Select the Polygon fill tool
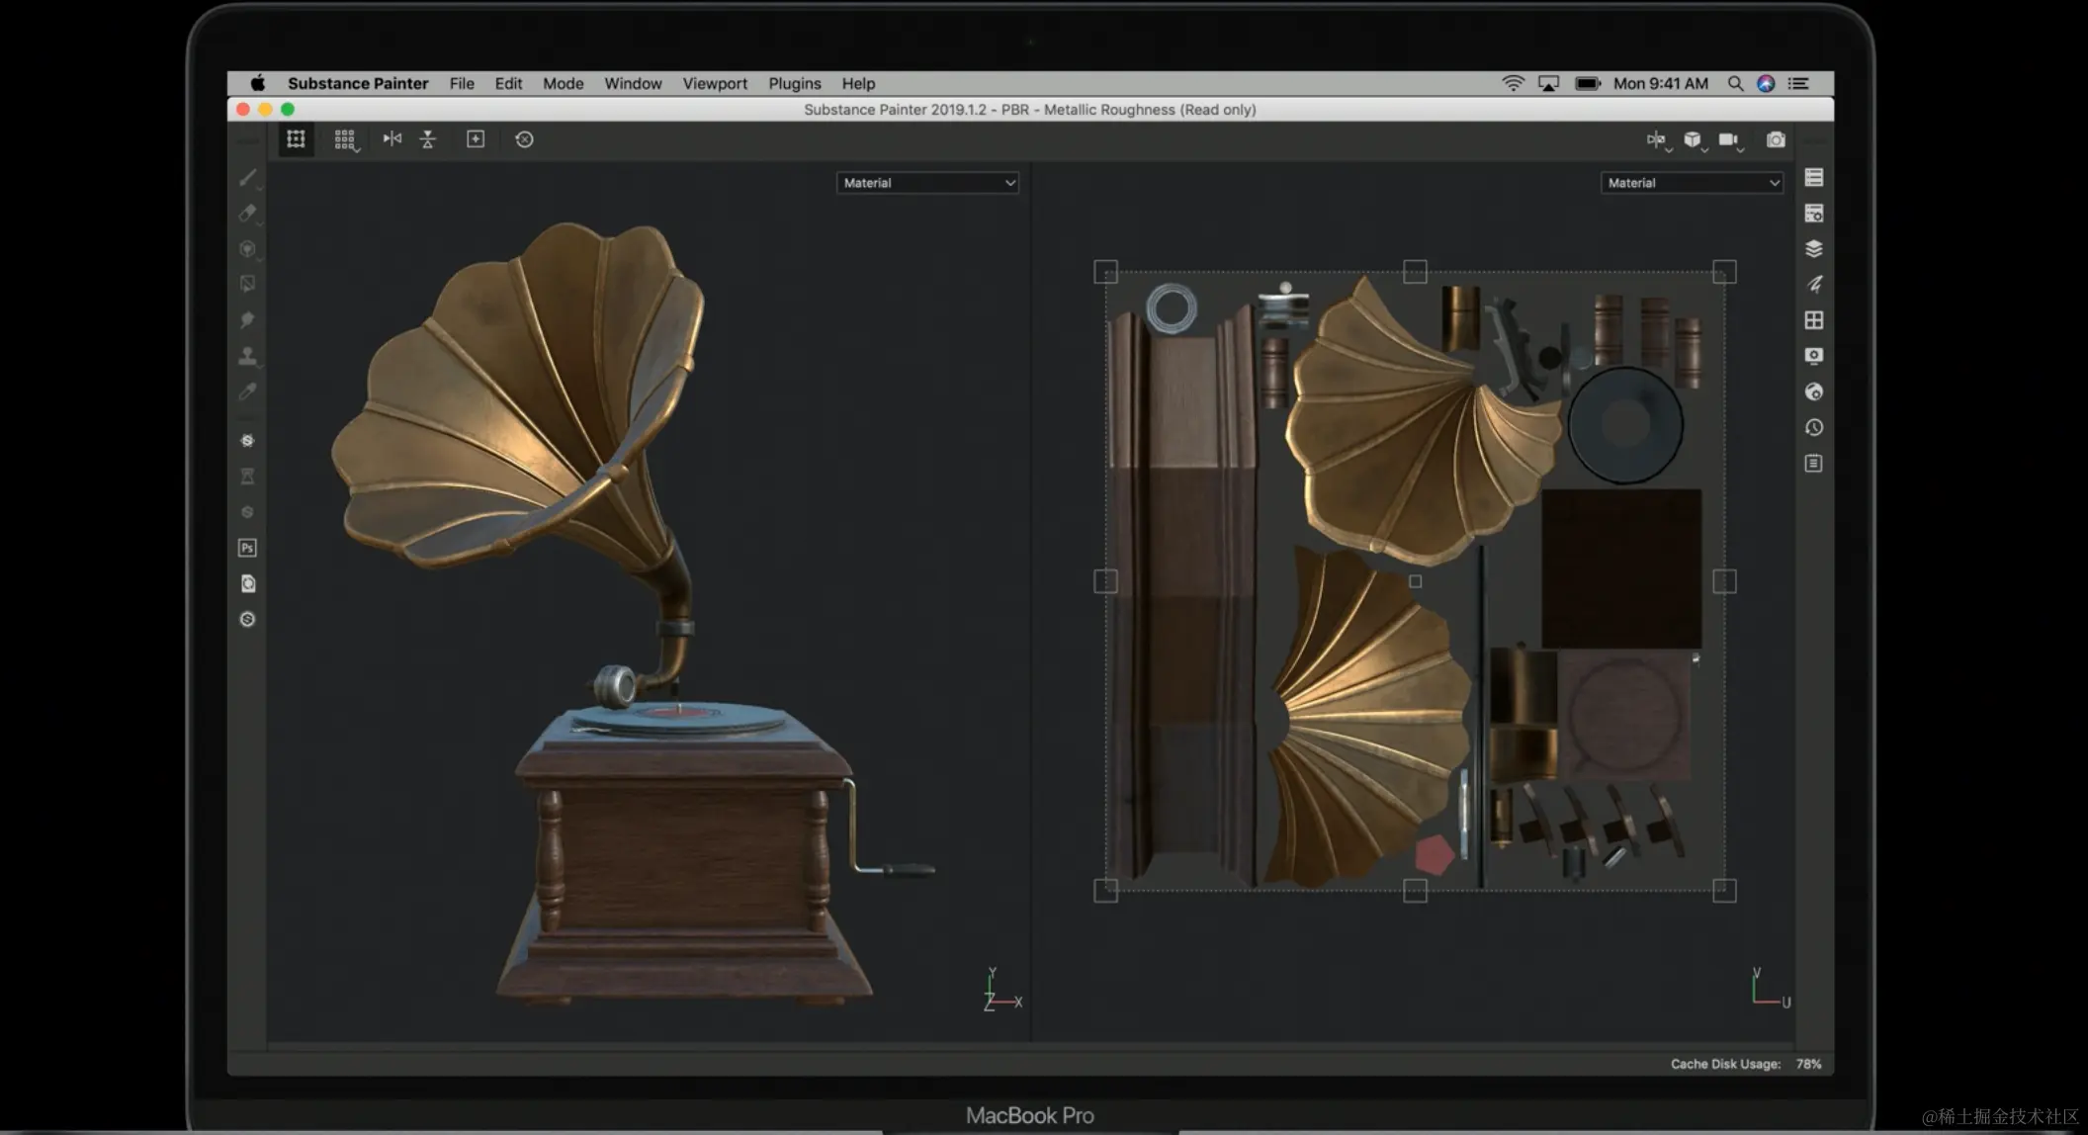The image size is (2088, 1135). (248, 284)
